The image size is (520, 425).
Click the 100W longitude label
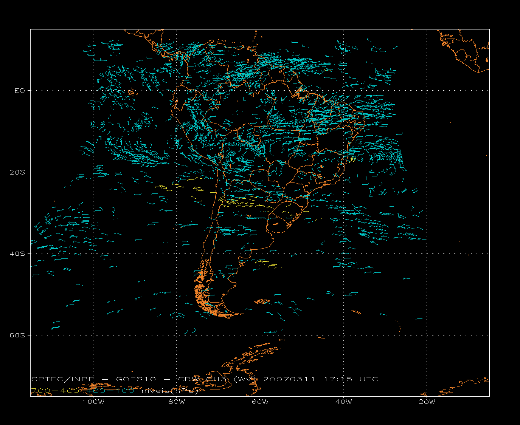point(93,402)
